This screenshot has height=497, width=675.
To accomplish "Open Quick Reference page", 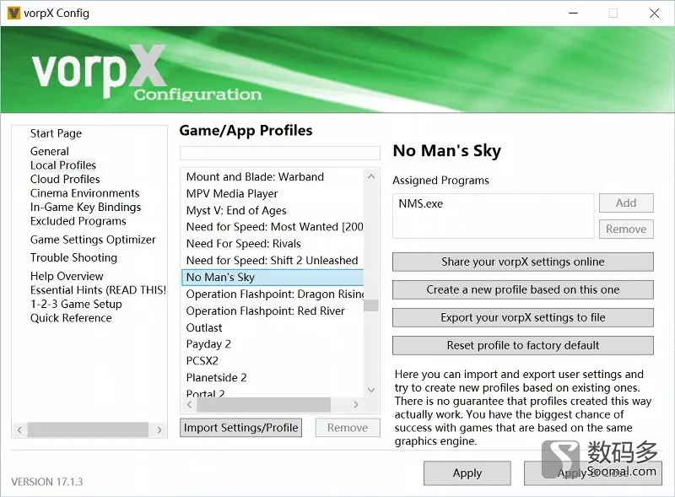I will pos(71,318).
